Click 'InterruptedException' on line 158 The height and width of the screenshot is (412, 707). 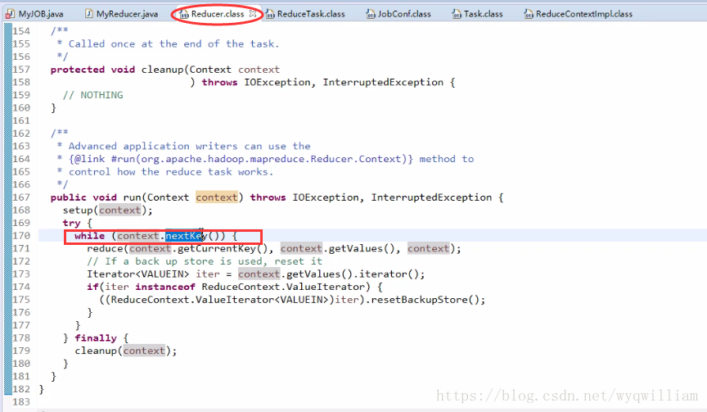pos(383,82)
